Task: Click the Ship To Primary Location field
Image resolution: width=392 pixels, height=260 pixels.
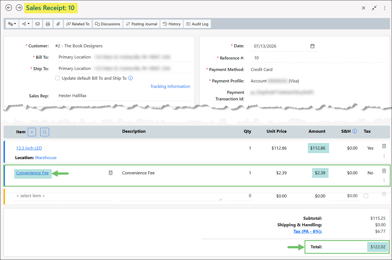Action: pyautogui.click(x=123, y=69)
